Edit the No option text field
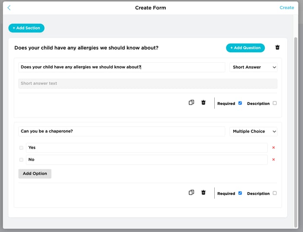 [x=147, y=160]
